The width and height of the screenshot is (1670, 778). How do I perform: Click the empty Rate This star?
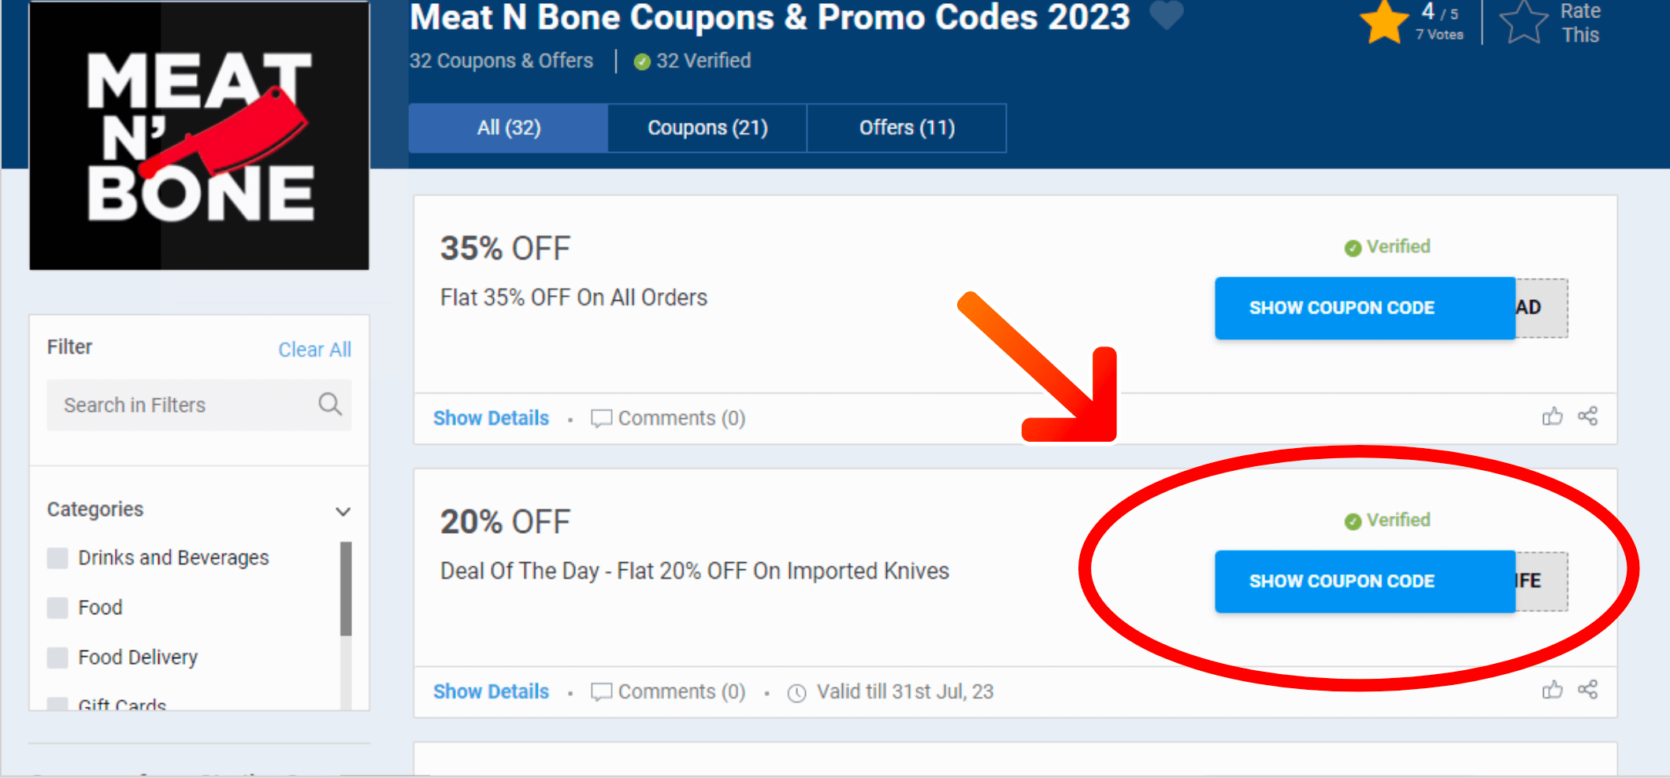(x=1523, y=23)
